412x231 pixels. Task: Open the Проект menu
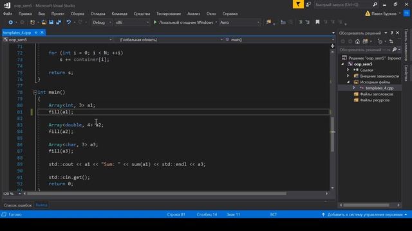pyautogui.click(x=58, y=13)
